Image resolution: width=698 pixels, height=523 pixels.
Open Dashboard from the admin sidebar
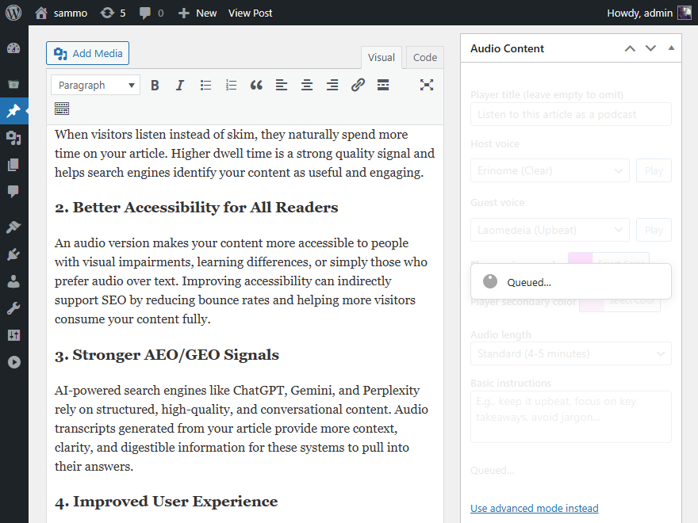pos(13,48)
